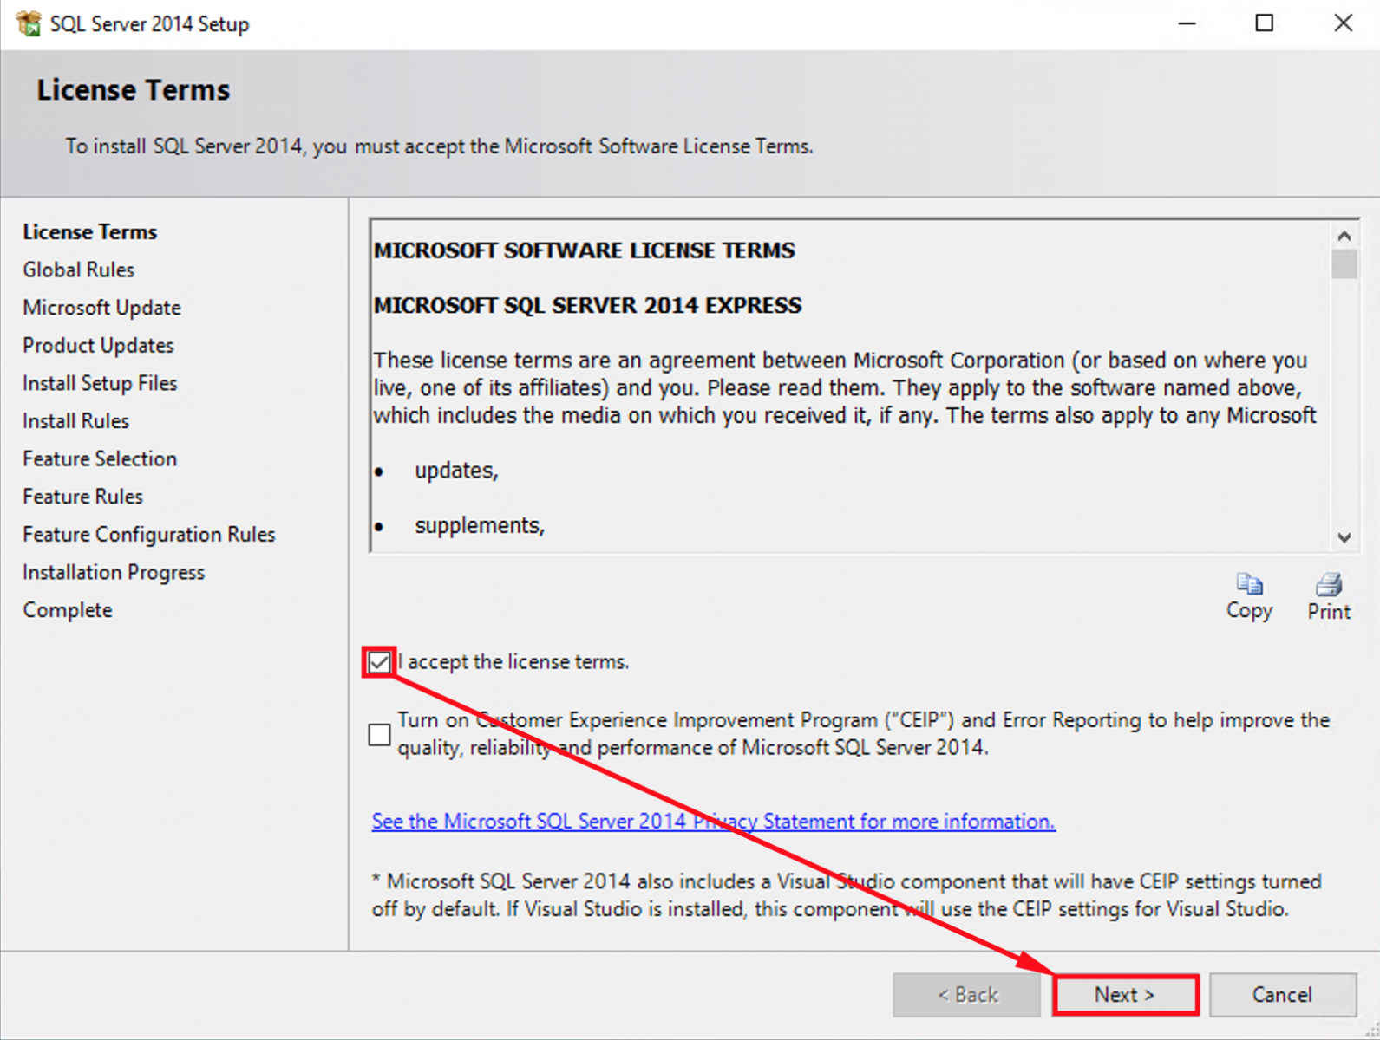Click the 'MICROSOFT SQL SERVER 2014 EXPRESS' heading
Viewport: 1380px width, 1040px height.
click(588, 305)
